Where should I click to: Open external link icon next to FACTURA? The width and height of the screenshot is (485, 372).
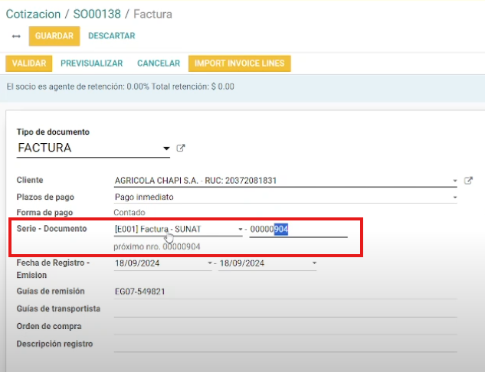coord(181,148)
